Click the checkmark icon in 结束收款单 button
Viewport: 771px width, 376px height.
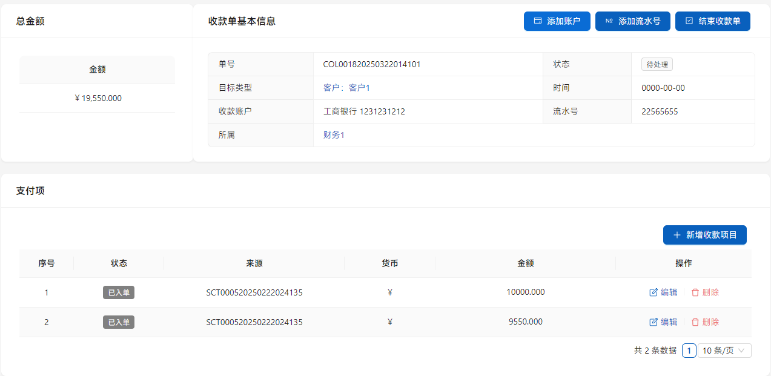click(689, 21)
